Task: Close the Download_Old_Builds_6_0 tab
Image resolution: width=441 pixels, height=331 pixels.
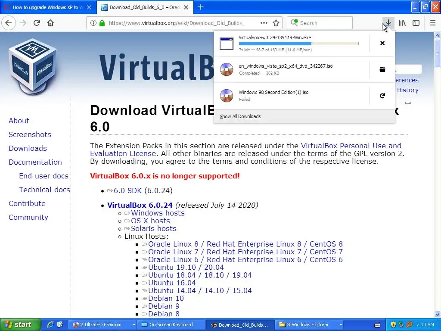Action: (x=186, y=7)
